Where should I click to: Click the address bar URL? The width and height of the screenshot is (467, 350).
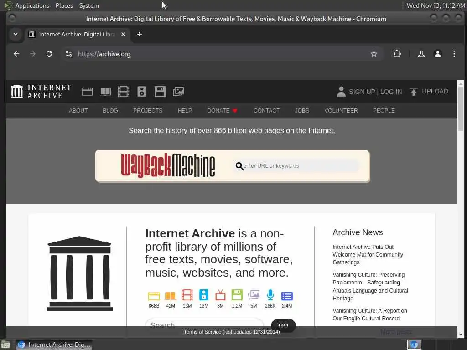(x=104, y=54)
